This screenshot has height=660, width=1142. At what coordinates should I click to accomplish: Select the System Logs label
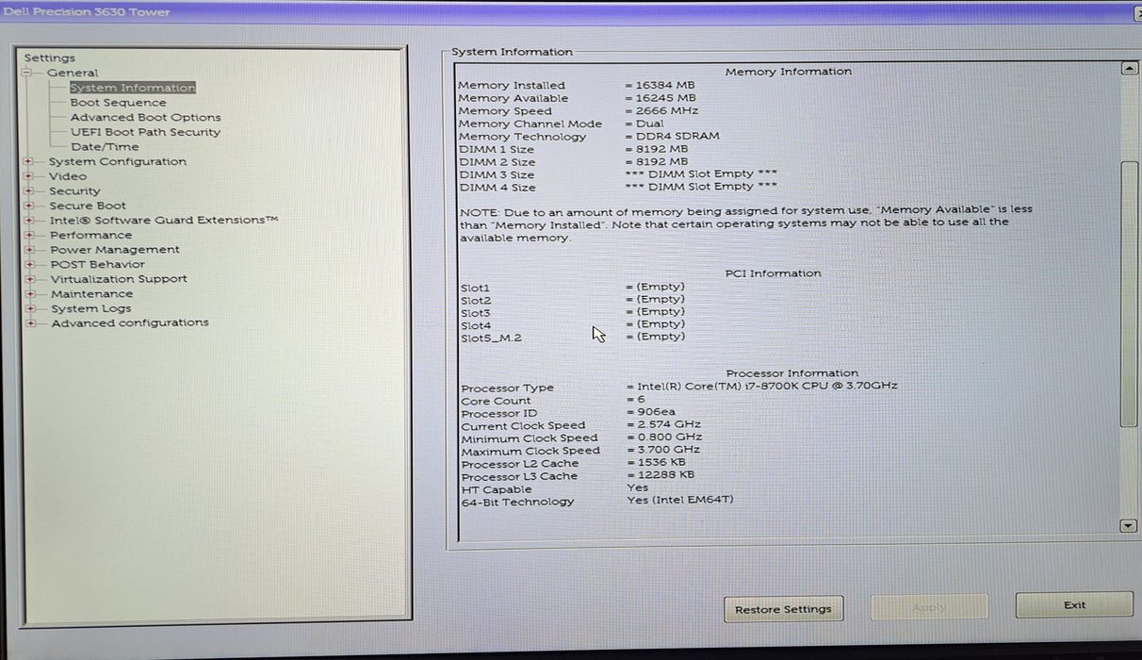91,308
